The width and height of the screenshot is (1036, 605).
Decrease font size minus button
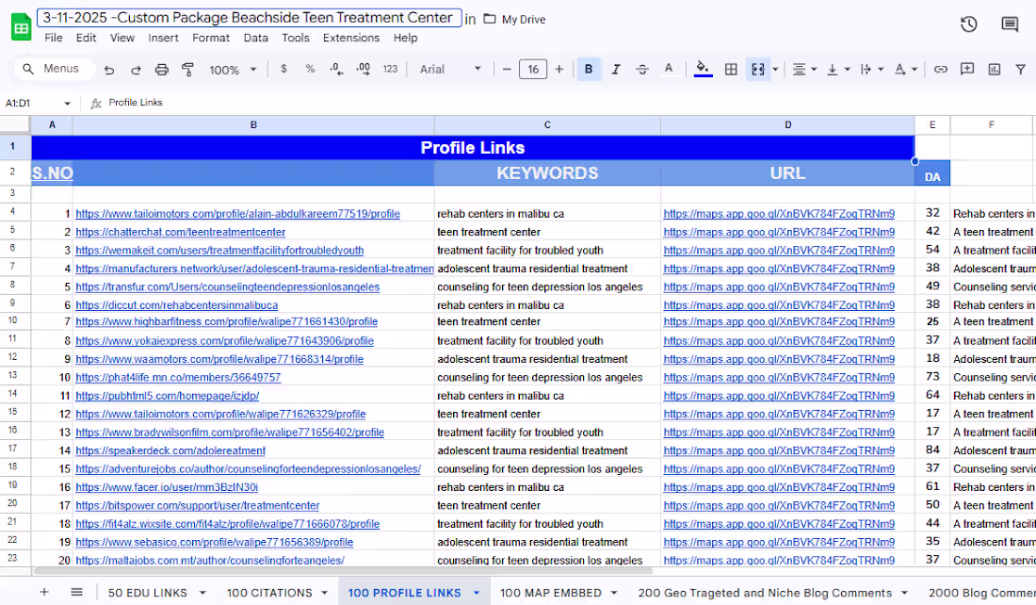coord(507,69)
